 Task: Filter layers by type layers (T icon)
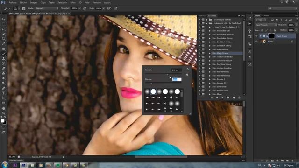pos(281,20)
